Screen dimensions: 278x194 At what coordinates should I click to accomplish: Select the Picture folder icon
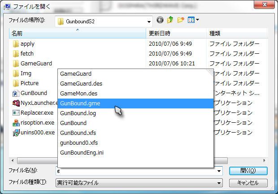pyautogui.click(x=16, y=83)
